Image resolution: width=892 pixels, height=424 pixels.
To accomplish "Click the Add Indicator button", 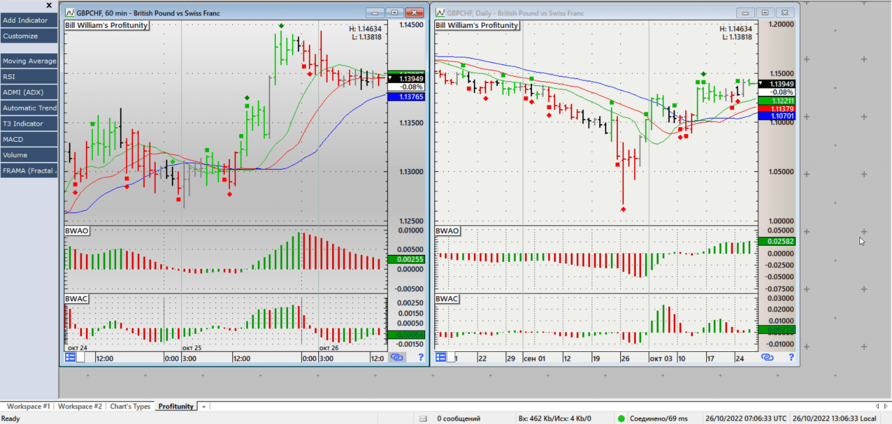I will (x=29, y=20).
